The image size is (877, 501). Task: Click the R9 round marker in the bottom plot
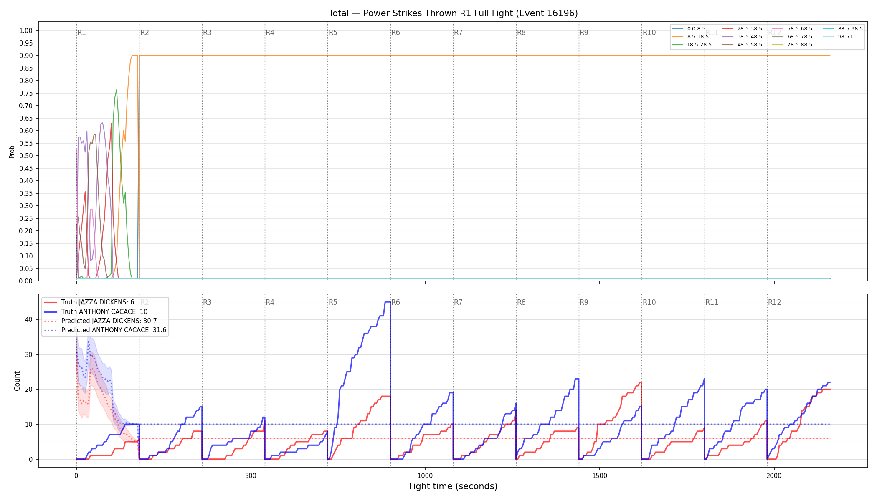click(x=584, y=302)
